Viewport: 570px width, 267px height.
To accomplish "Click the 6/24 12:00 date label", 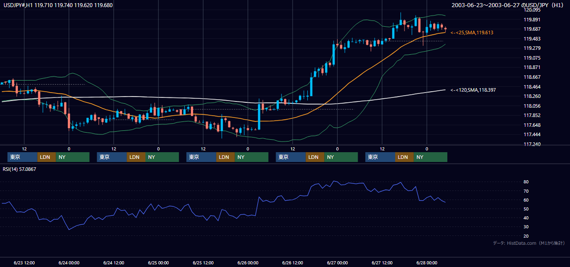I will (x=114, y=263).
